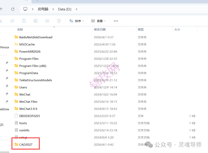Click the 大小 size column header
This screenshot has width=208, height=153.
(x=177, y=30)
